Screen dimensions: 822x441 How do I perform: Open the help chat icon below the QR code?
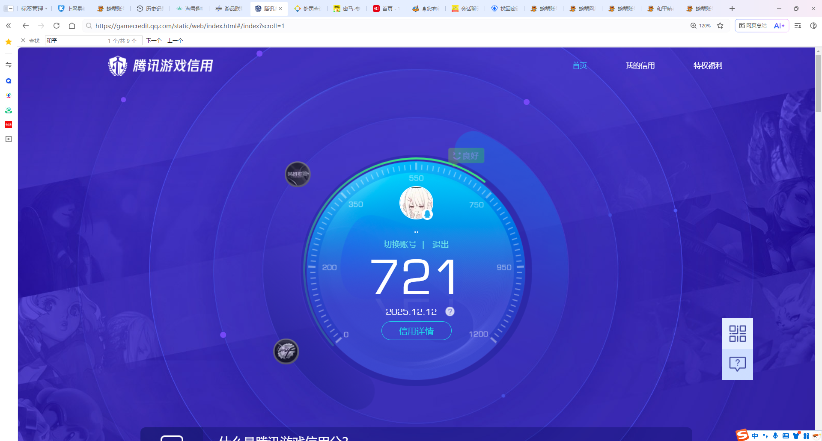coord(737,364)
